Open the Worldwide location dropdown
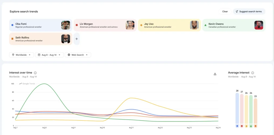The width and height of the screenshot is (274, 135). pyautogui.click(x=21, y=55)
